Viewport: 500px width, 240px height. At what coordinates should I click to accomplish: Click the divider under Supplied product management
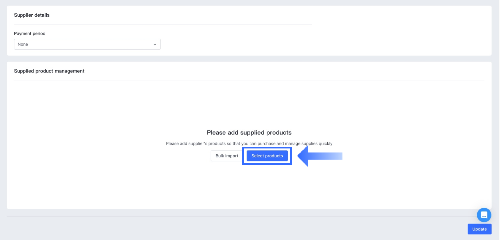click(x=249, y=80)
